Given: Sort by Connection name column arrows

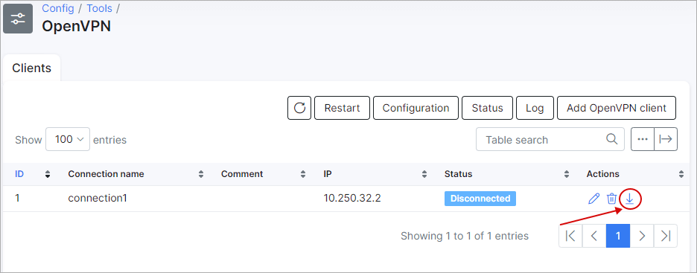Looking at the screenshot, I should click(201, 175).
